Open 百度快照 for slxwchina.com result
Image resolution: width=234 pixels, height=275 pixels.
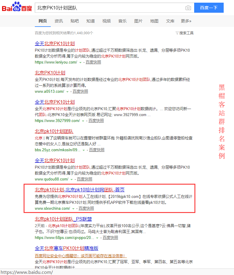click(86, 209)
